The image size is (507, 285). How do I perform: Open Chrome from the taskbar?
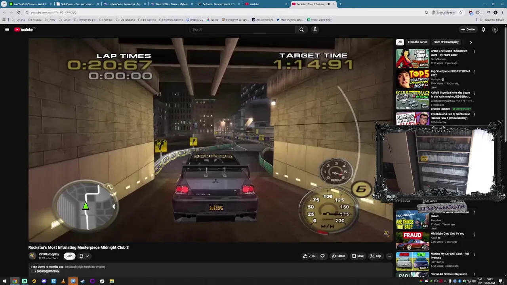click(15, 281)
